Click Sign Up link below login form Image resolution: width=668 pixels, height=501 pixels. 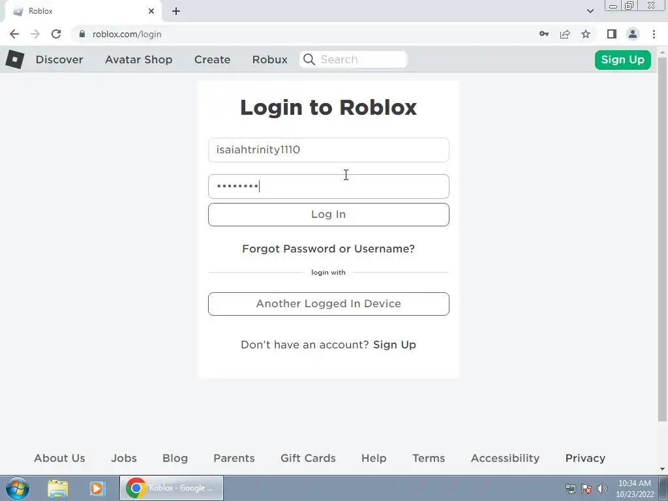(x=395, y=344)
